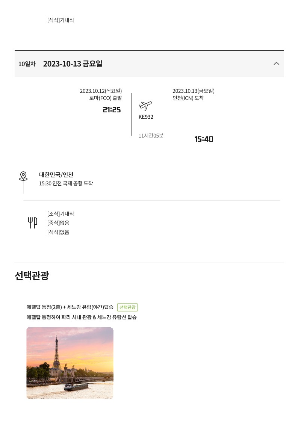
Task: Click the green 선택관광 badge
Action: point(128,307)
